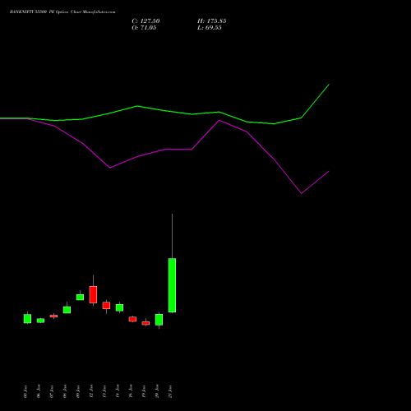Click the "19 Jan" date axis label

[144, 391]
